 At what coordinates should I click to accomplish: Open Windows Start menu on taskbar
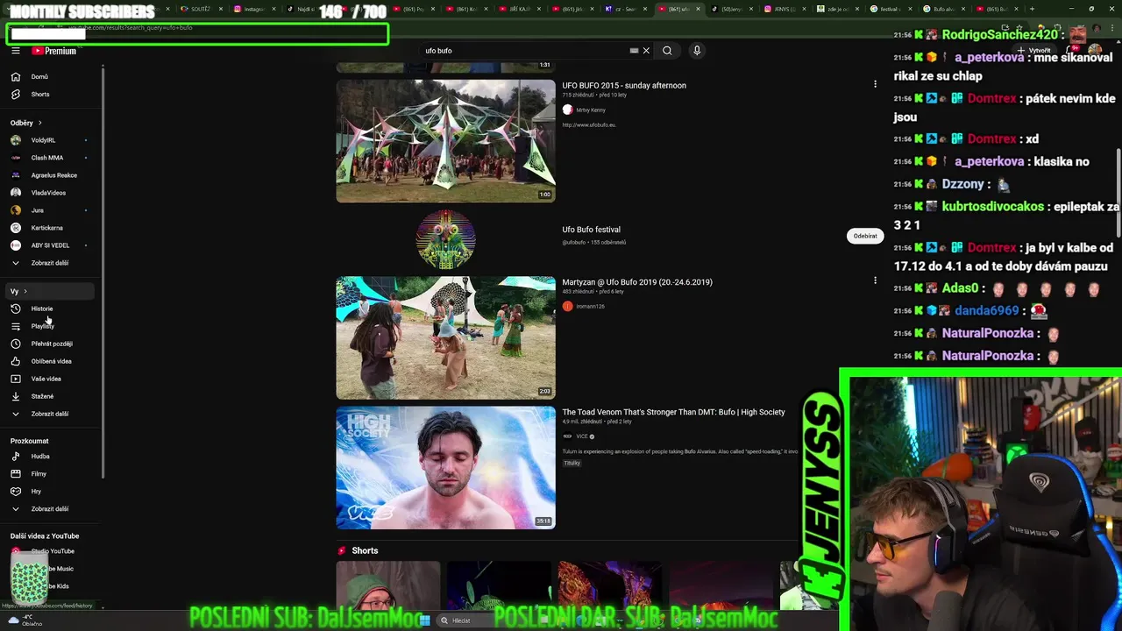coord(425,620)
